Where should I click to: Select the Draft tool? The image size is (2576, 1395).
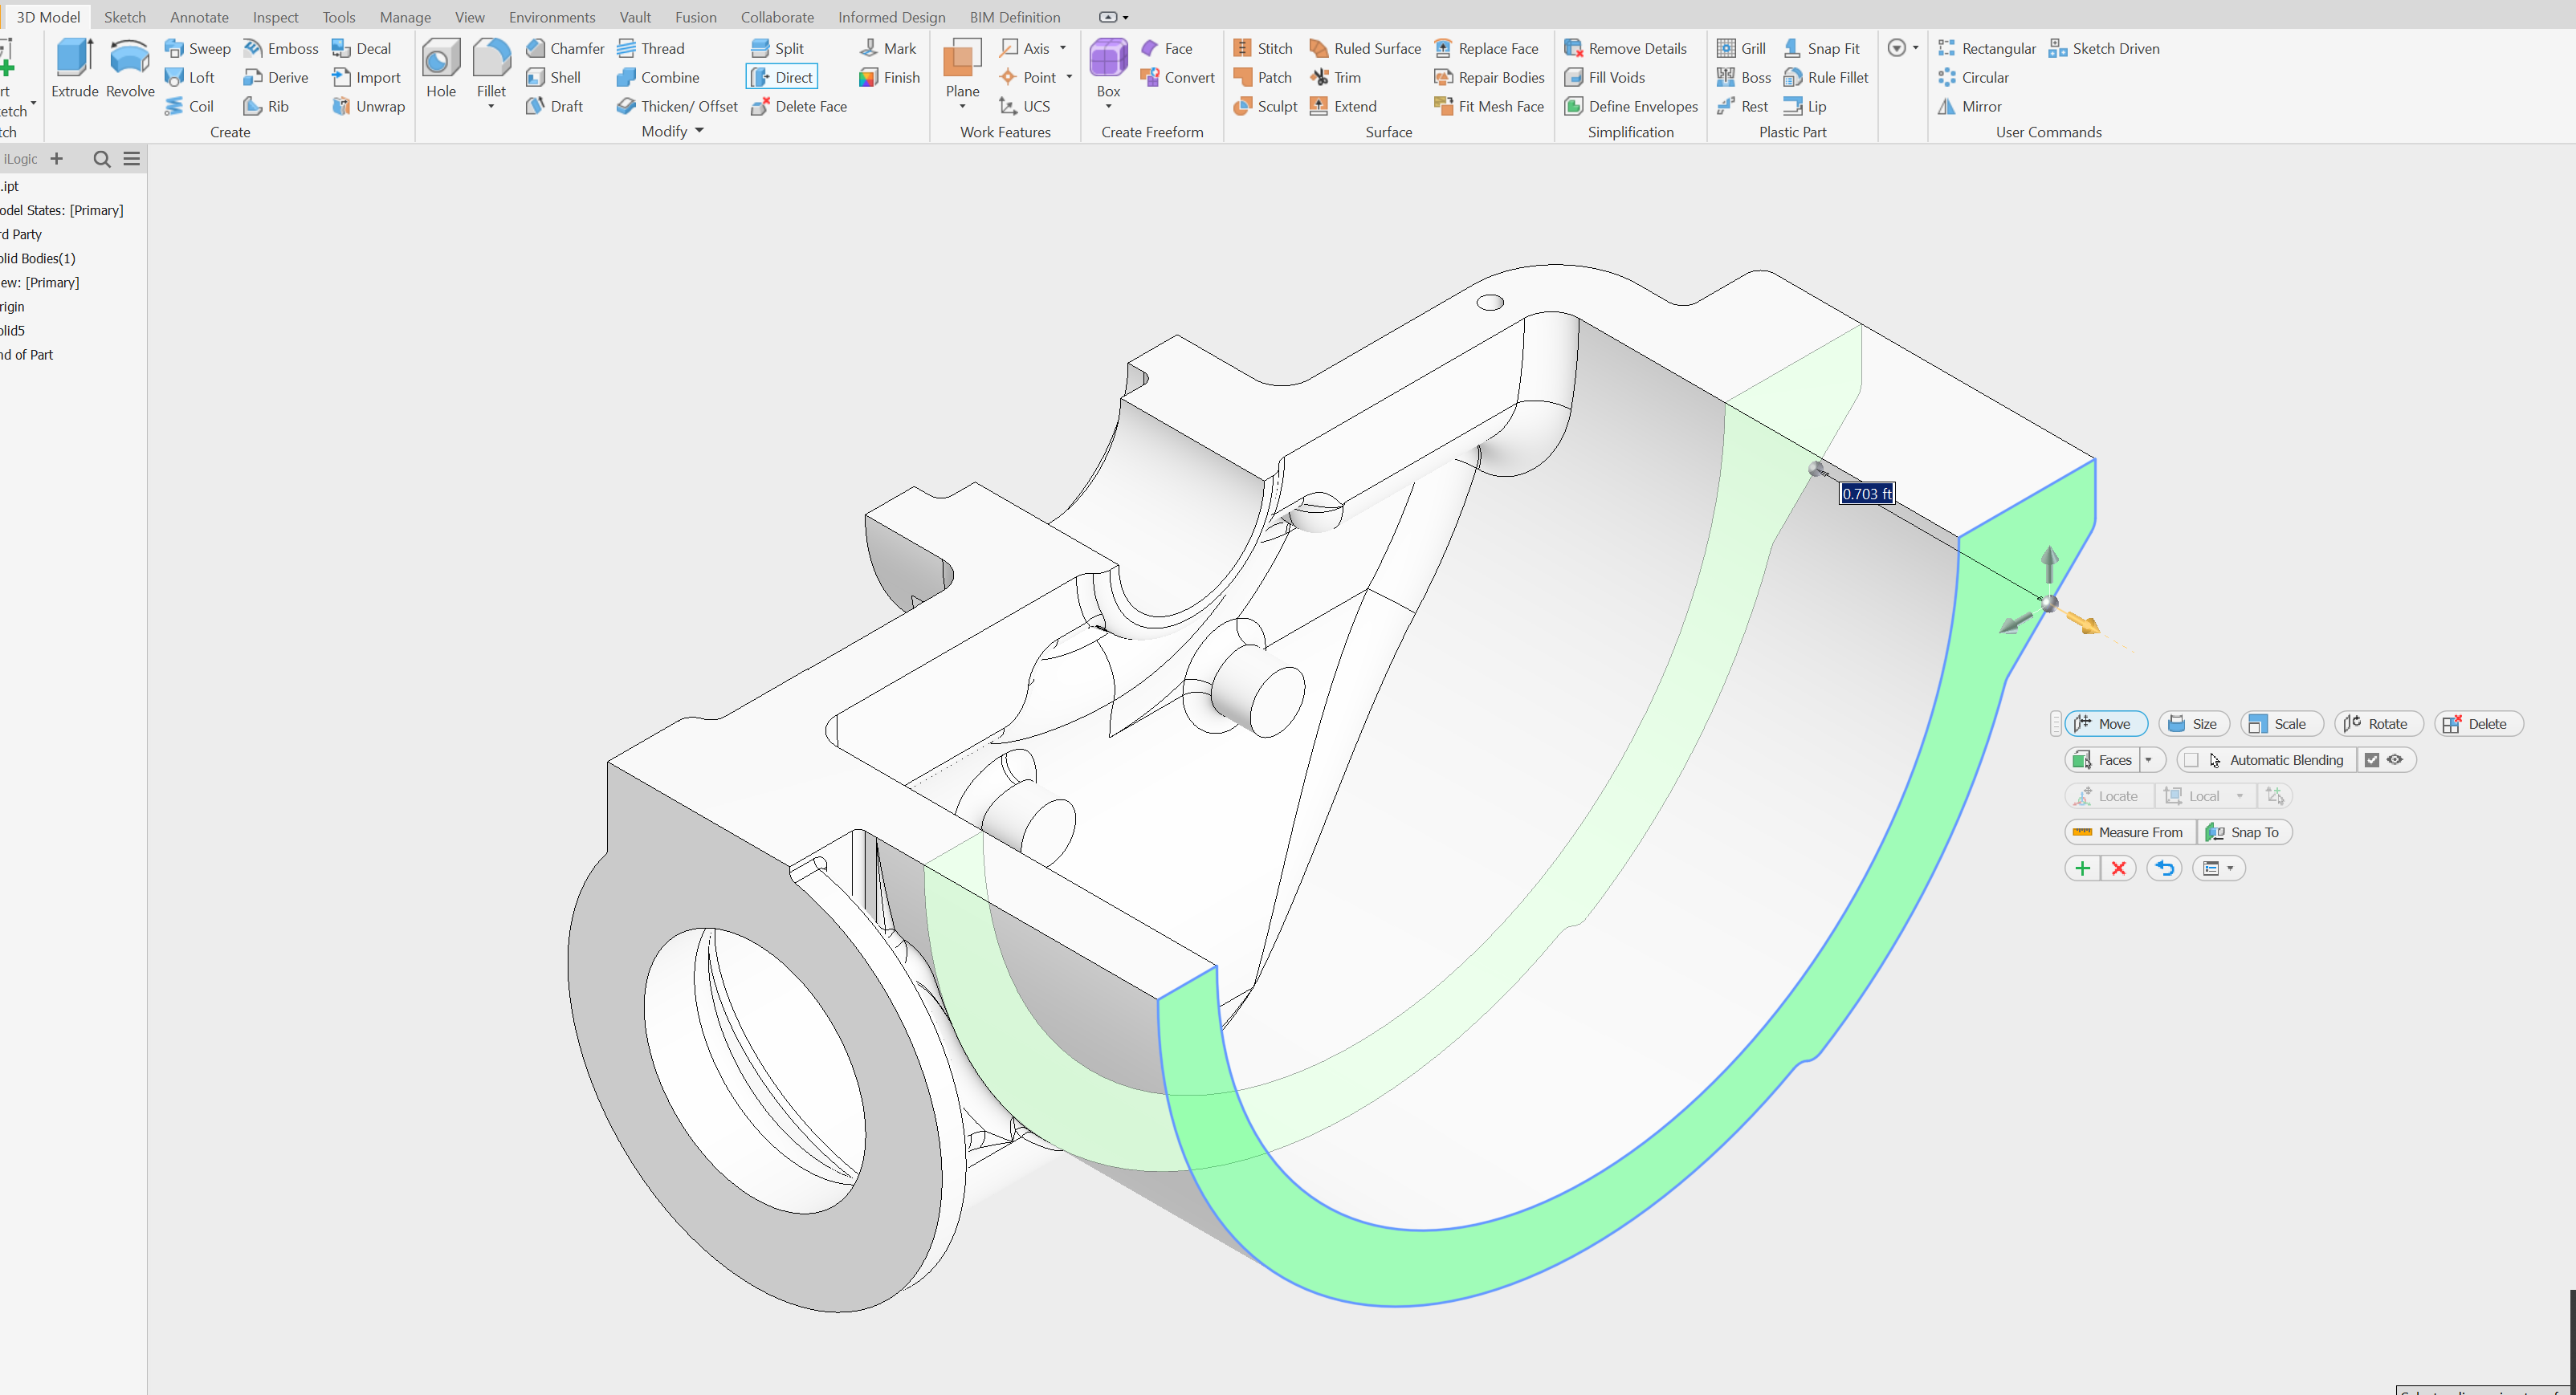[554, 106]
